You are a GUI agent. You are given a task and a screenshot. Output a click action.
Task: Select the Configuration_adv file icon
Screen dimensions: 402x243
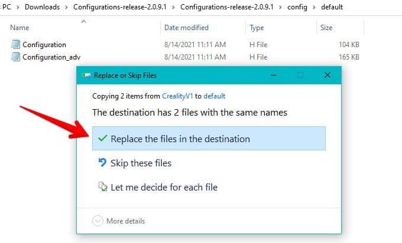click(15, 57)
